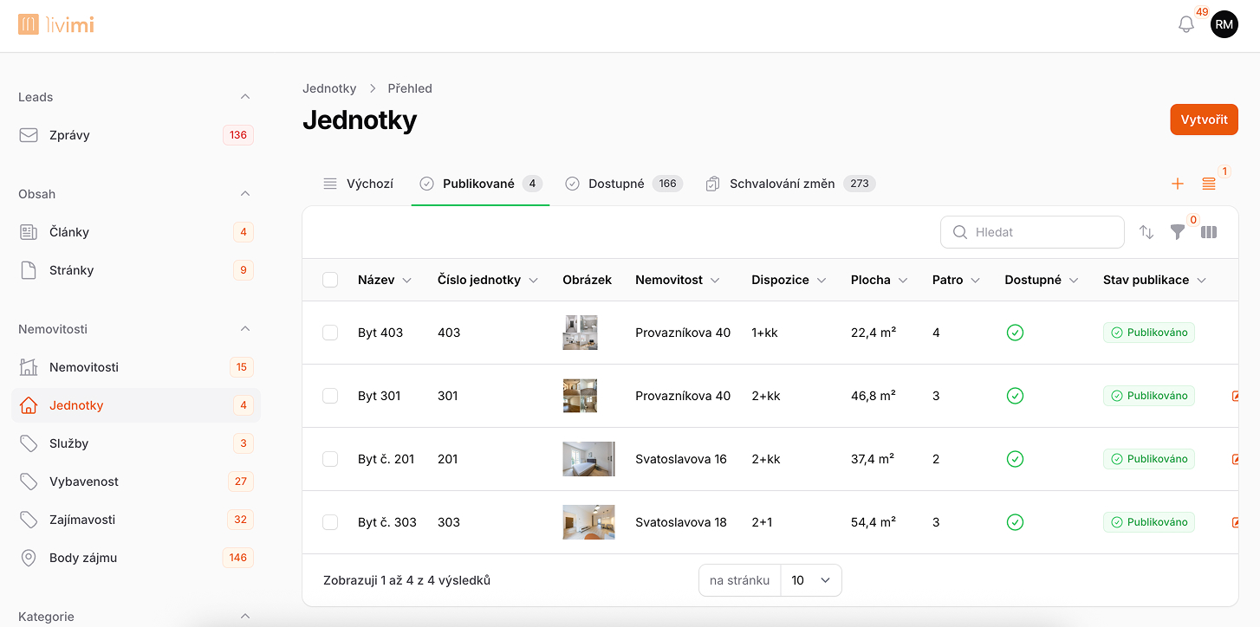Viewport: 1260px width, 627px height.
Task: Click the Zajímavosti tag icon
Action: (29, 520)
